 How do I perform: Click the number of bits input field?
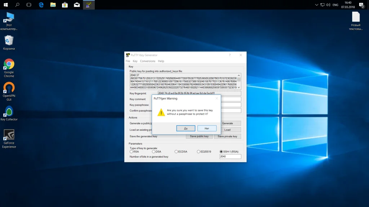pyautogui.click(x=230, y=157)
